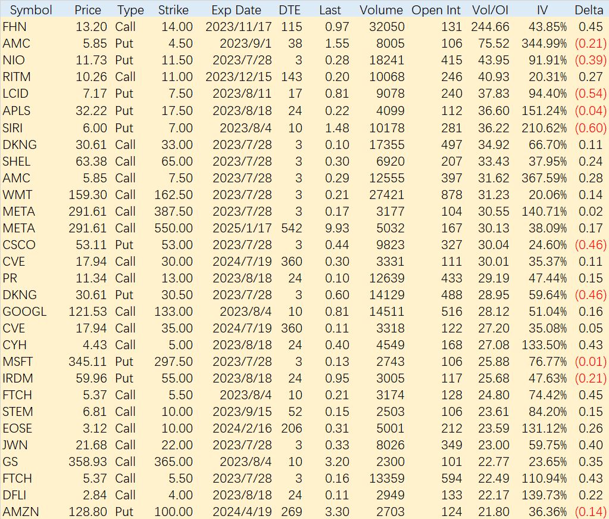Click MSFT strike 297.50

(174, 362)
